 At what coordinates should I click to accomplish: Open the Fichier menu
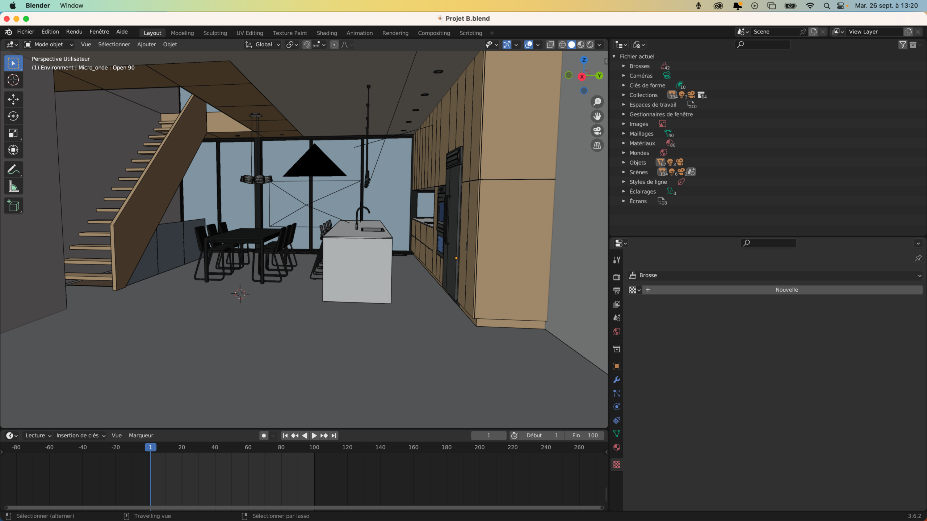[25, 31]
